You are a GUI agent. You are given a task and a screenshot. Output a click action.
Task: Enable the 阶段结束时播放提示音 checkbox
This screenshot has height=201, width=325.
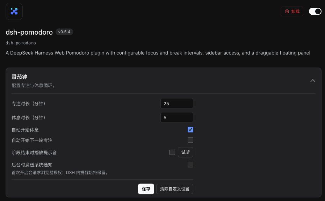172,152
